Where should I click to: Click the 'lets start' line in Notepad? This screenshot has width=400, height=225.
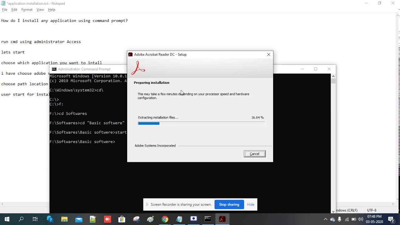point(13,52)
